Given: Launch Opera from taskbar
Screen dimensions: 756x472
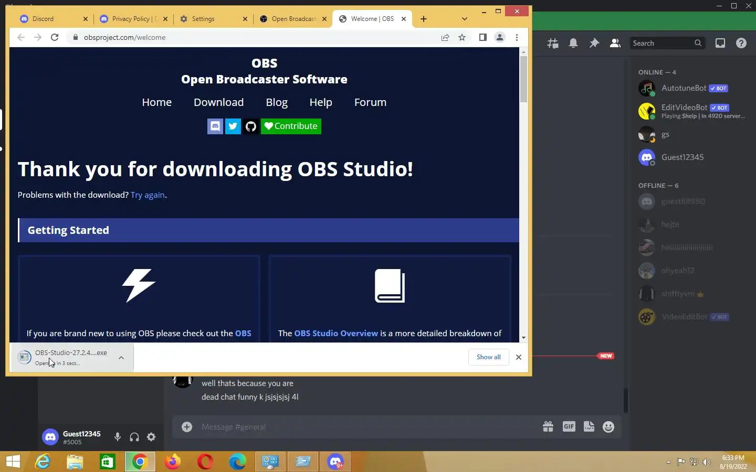Looking at the screenshot, I should (205, 462).
